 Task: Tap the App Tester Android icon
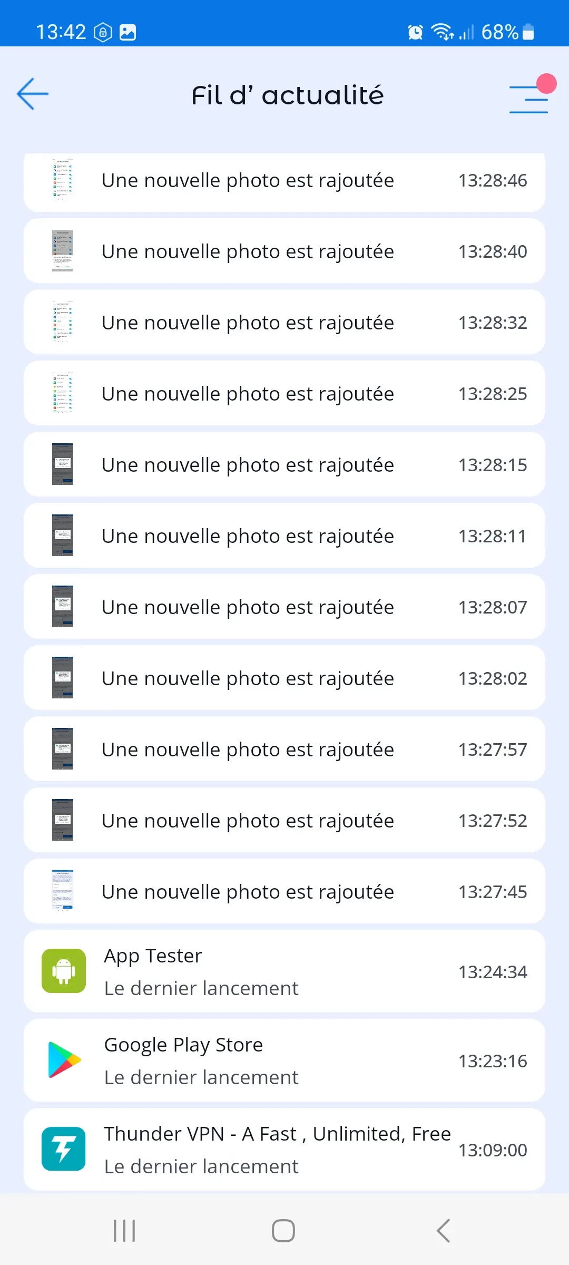64,971
